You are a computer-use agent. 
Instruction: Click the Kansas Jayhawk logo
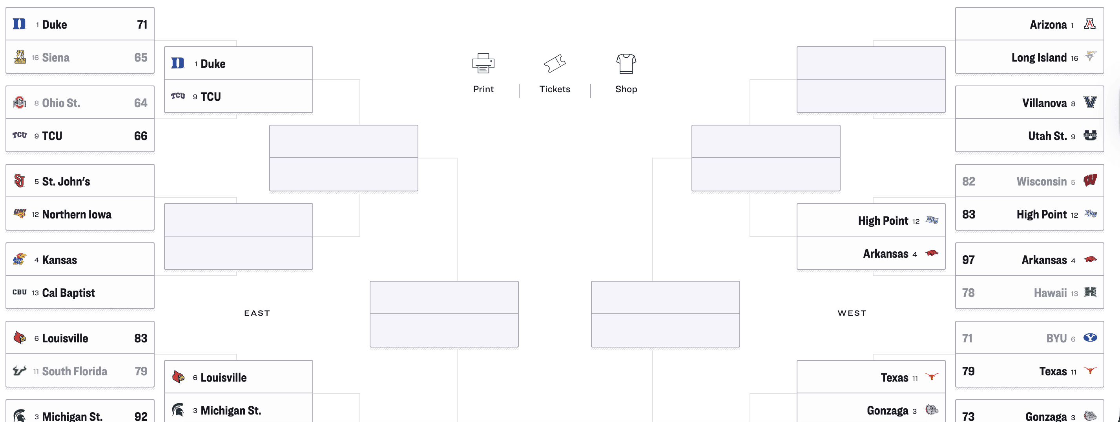click(20, 258)
